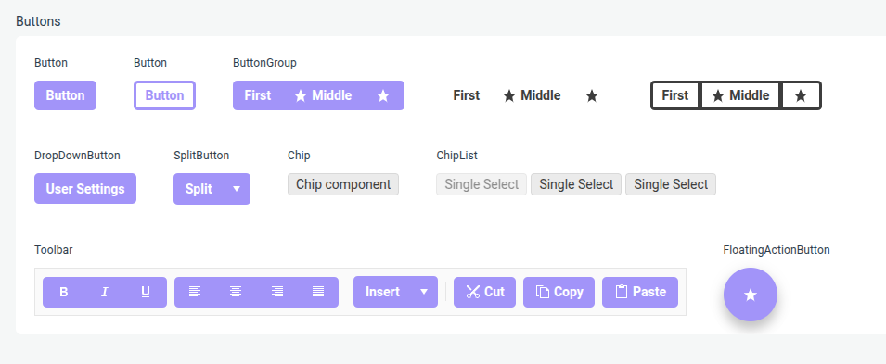Click the Copy toolbar button
The image size is (886, 364).
click(559, 292)
